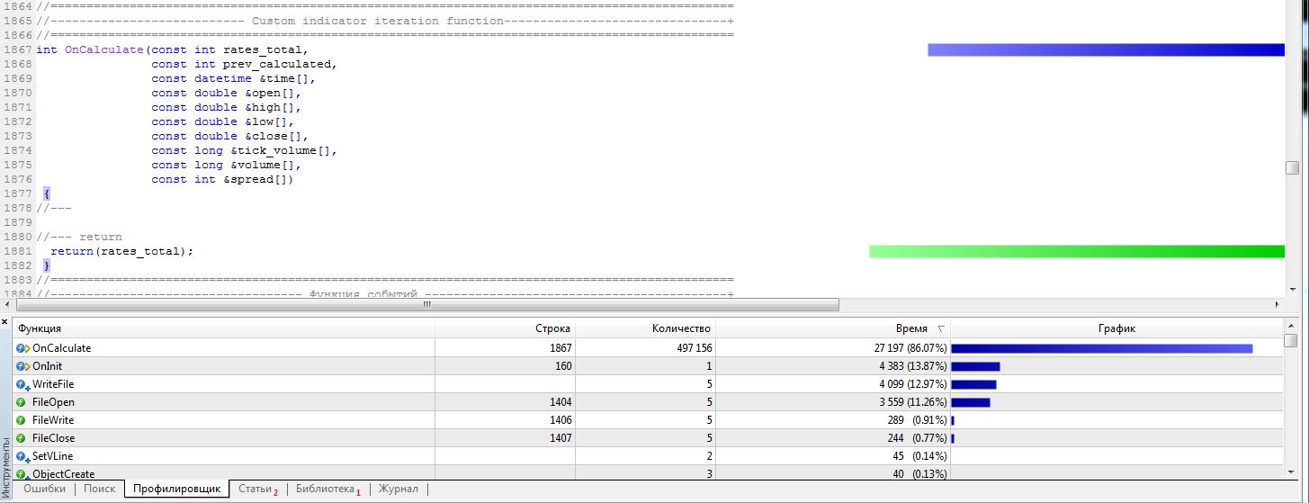1309x503 pixels.
Task: Click the prev_calculated parameter in code
Action: pyautogui.click(x=277, y=64)
